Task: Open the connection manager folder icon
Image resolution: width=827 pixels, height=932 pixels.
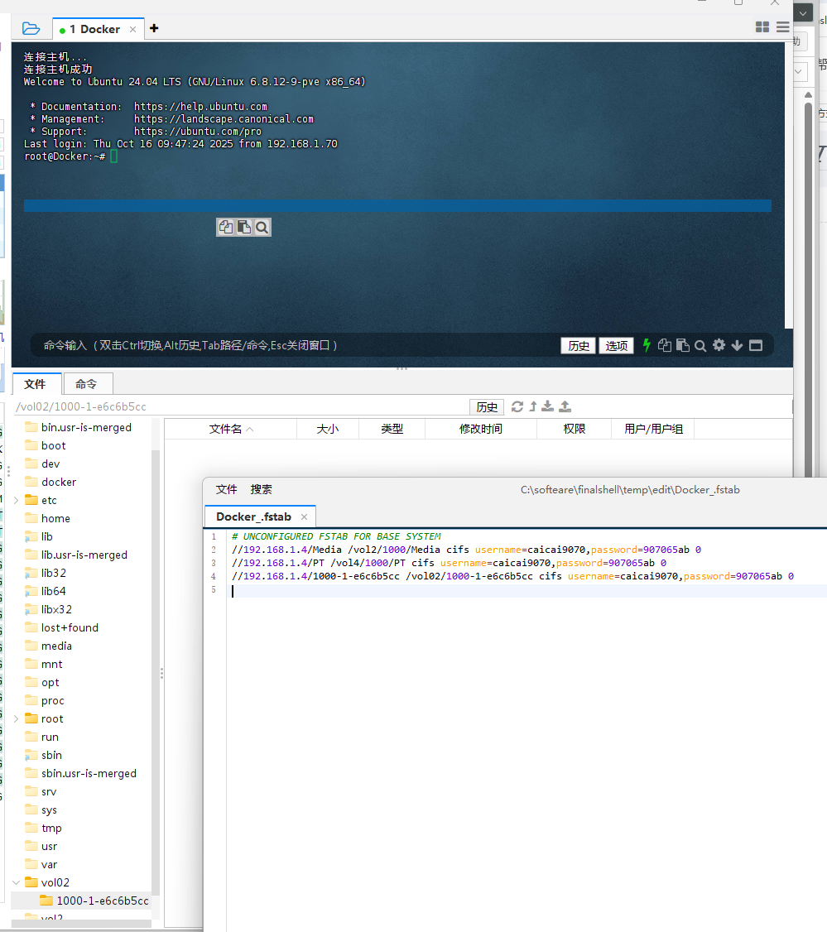Action: 31,28
